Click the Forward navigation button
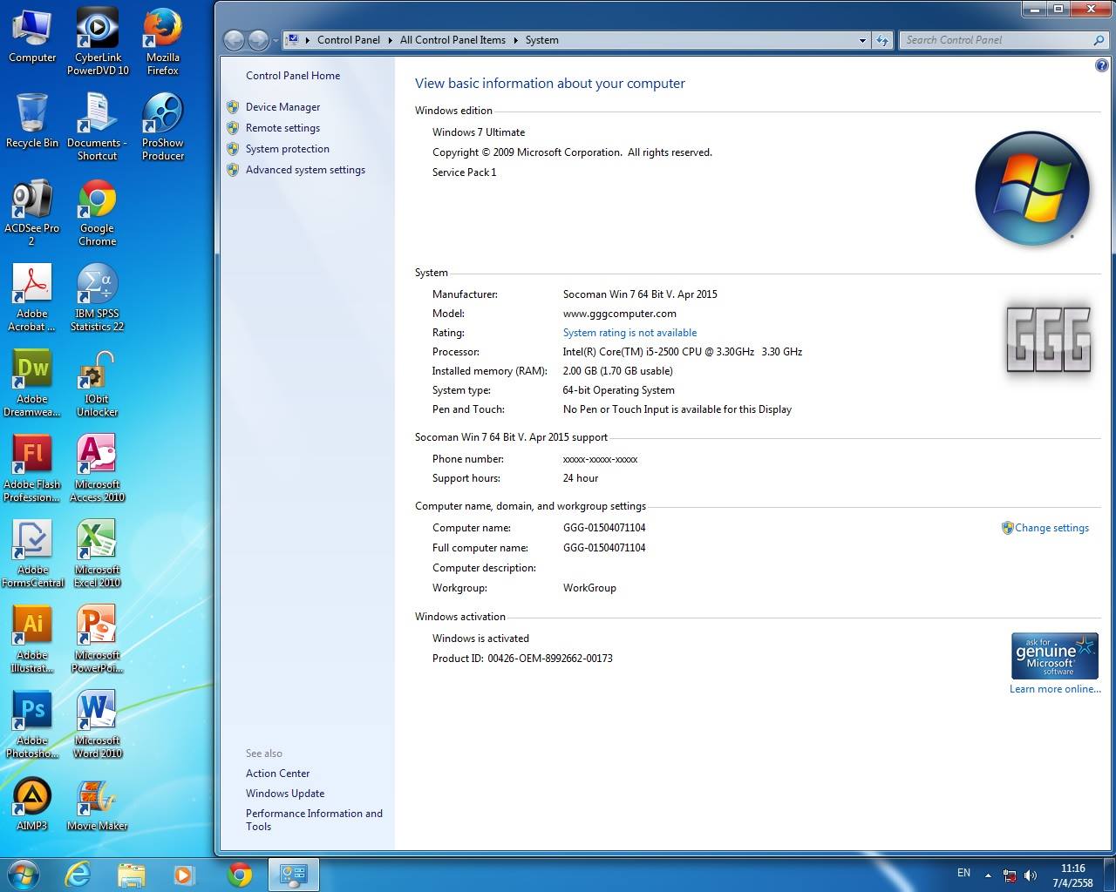1116x892 pixels. (258, 40)
